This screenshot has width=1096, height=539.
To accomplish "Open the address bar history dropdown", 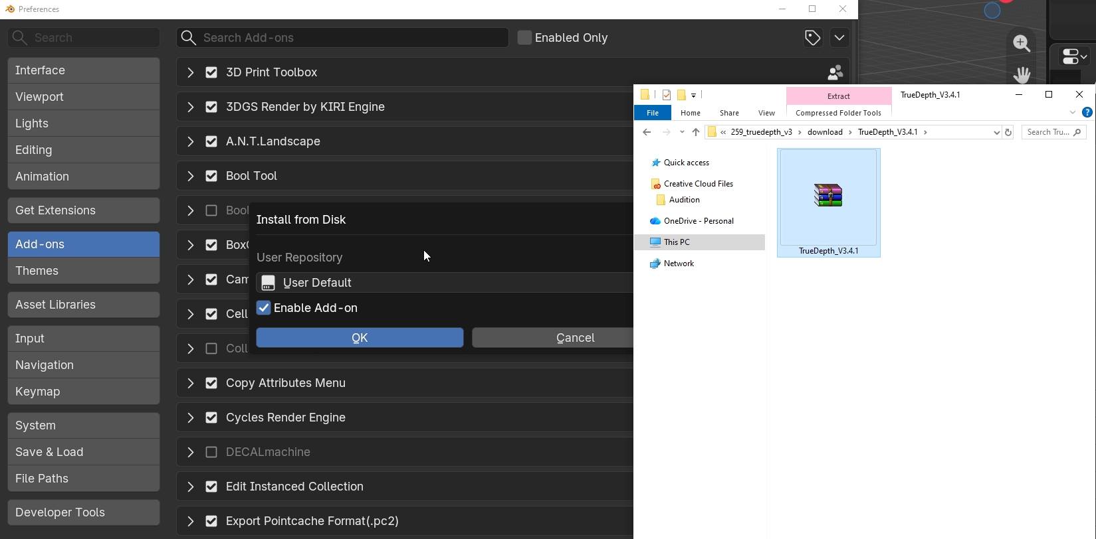I will (x=996, y=132).
